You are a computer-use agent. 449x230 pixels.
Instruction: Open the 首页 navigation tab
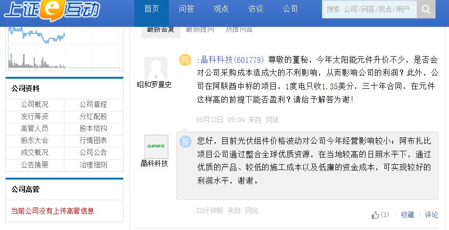pyautogui.click(x=152, y=9)
